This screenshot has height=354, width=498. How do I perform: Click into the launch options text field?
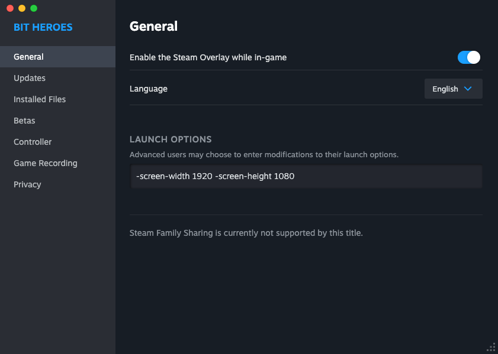click(x=306, y=176)
